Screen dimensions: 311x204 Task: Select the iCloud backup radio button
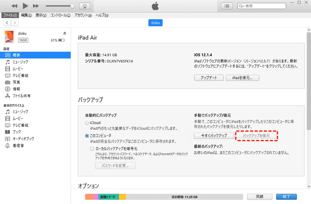point(87,123)
